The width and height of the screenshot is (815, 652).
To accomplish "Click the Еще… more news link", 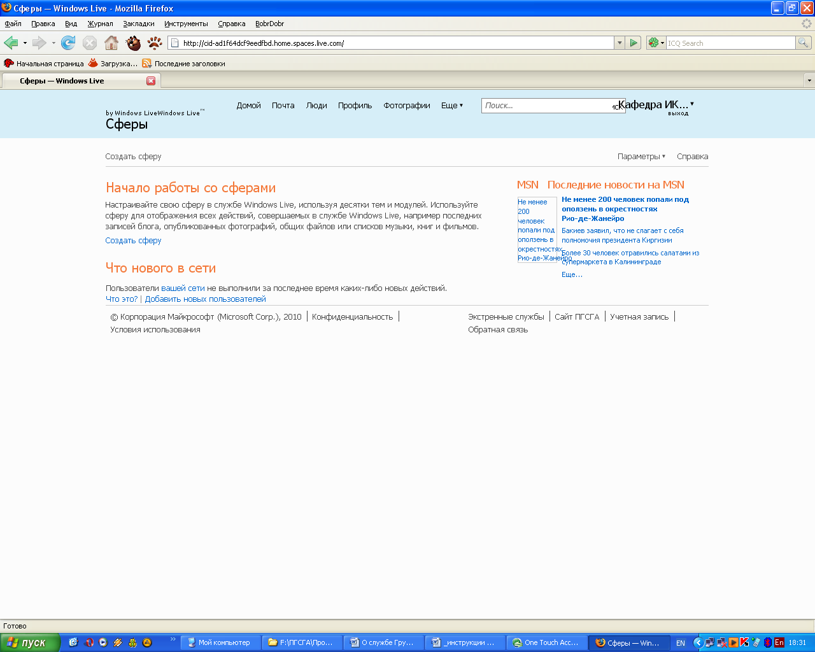I will (572, 274).
